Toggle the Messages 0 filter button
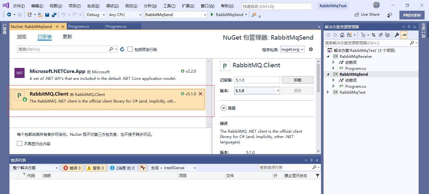429x194 pixels. [x=122, y=168]
